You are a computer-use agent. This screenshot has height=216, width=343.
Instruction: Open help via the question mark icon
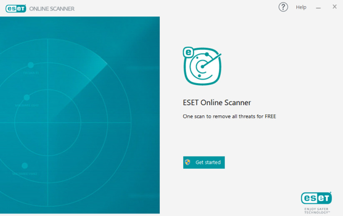pos(283,7)
